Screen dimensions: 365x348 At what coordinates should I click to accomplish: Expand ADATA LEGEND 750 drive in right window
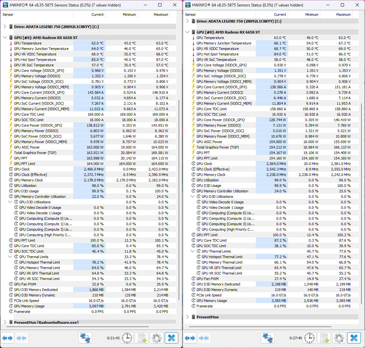[x=187, y=21]
